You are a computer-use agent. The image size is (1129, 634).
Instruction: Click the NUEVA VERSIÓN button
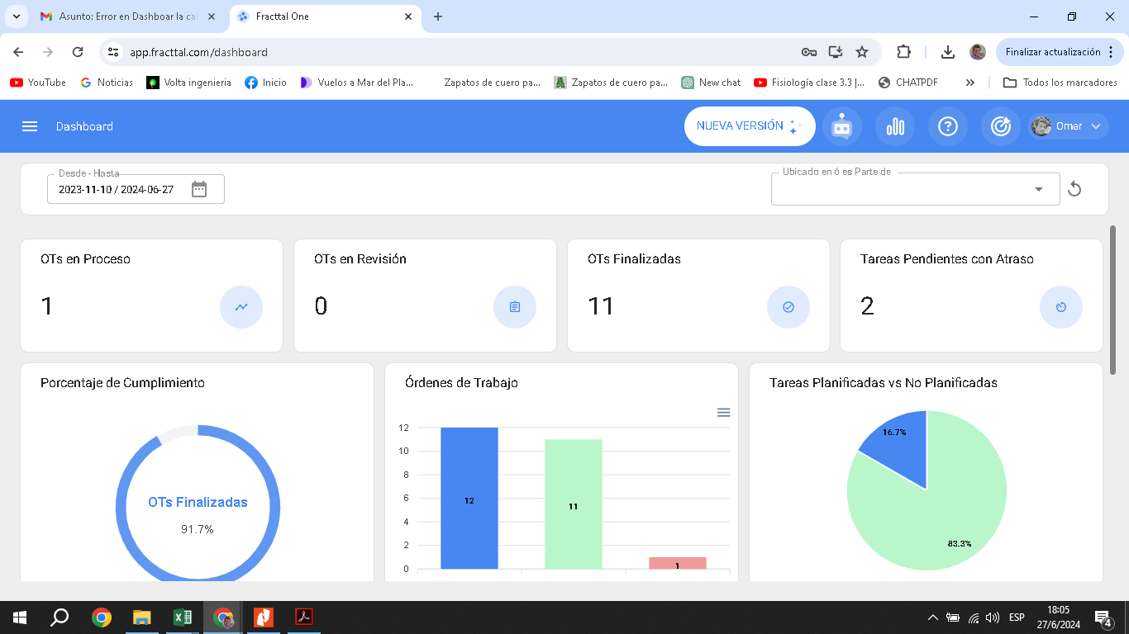(749, 126)
